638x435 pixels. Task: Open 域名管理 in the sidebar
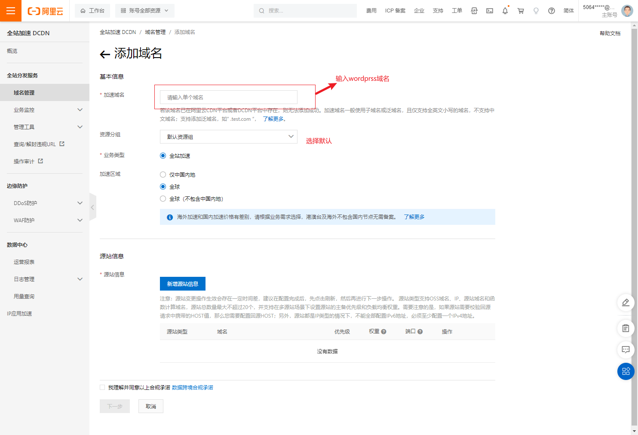click(x=24, y=92)
